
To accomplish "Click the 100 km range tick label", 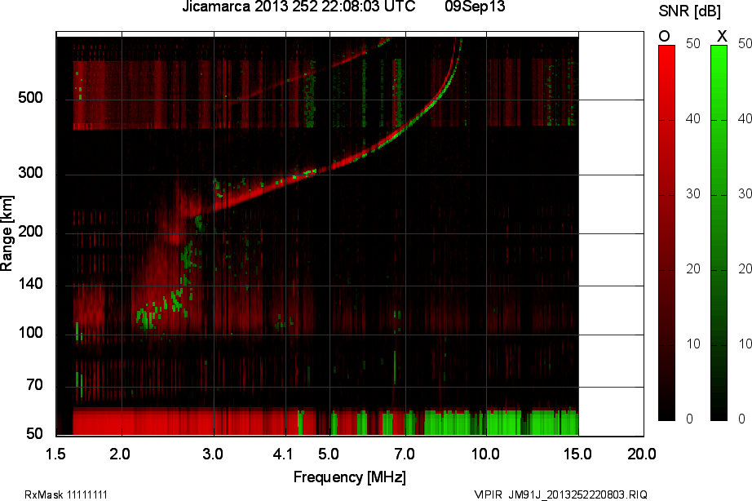I will [31, 333].
